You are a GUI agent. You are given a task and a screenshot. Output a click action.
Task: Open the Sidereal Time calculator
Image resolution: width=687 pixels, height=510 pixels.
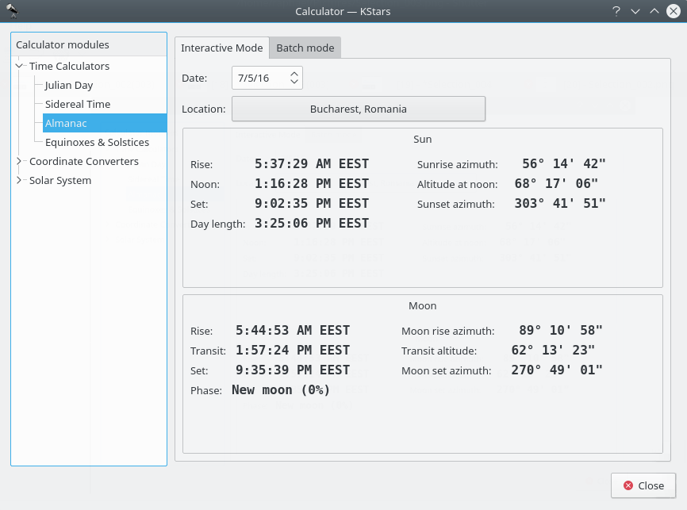78,105
